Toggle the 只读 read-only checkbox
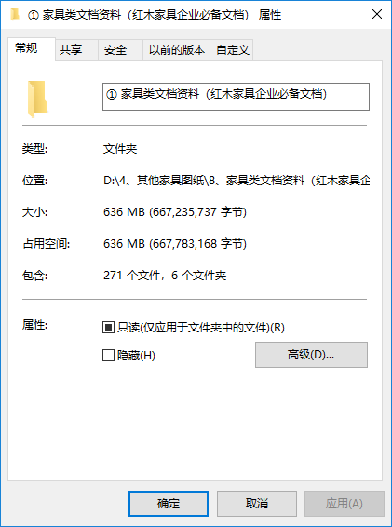Image resolution: width=392 pixels, height=527 pixels. pos(108,328)
